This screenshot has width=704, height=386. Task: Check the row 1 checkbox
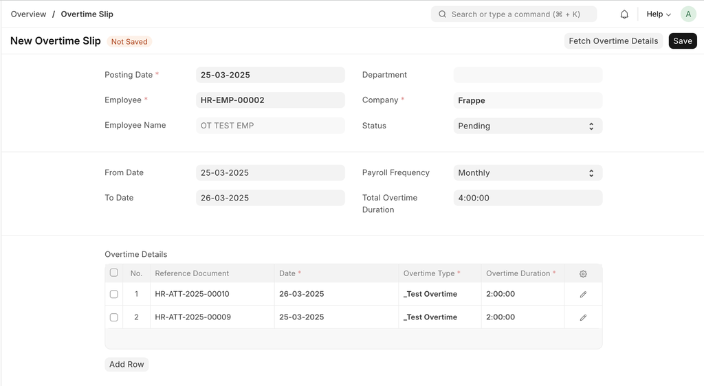coord(114,294)
